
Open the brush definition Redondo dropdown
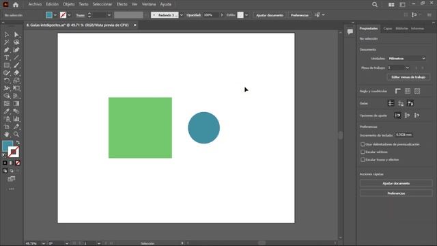[182, 15]
